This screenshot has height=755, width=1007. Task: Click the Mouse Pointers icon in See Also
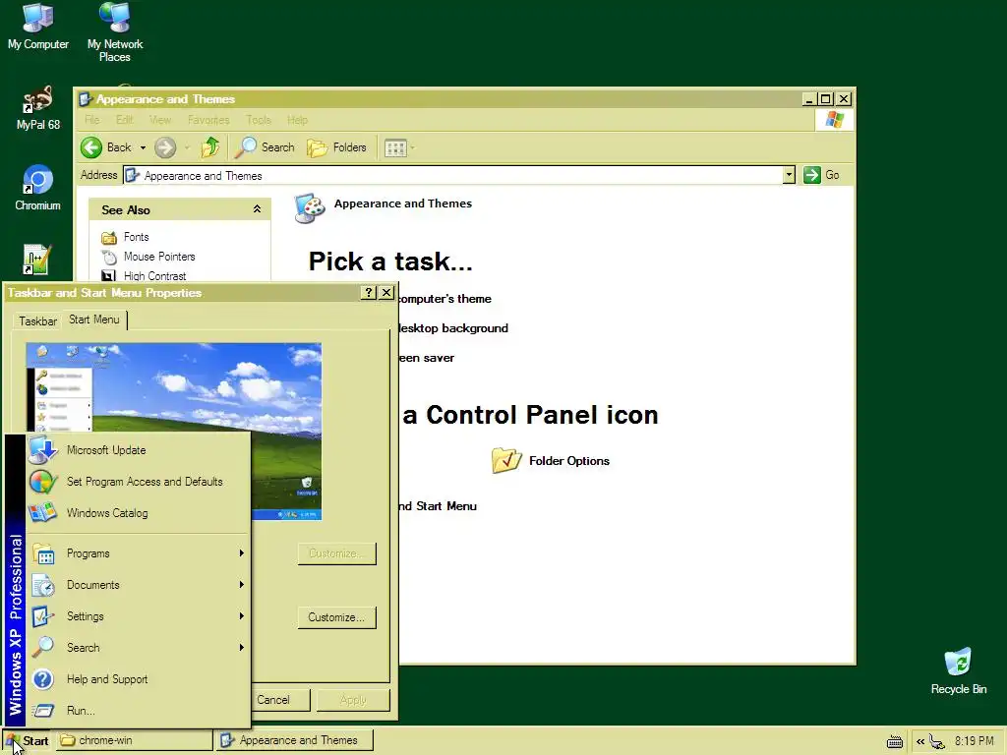pos(109,257)
